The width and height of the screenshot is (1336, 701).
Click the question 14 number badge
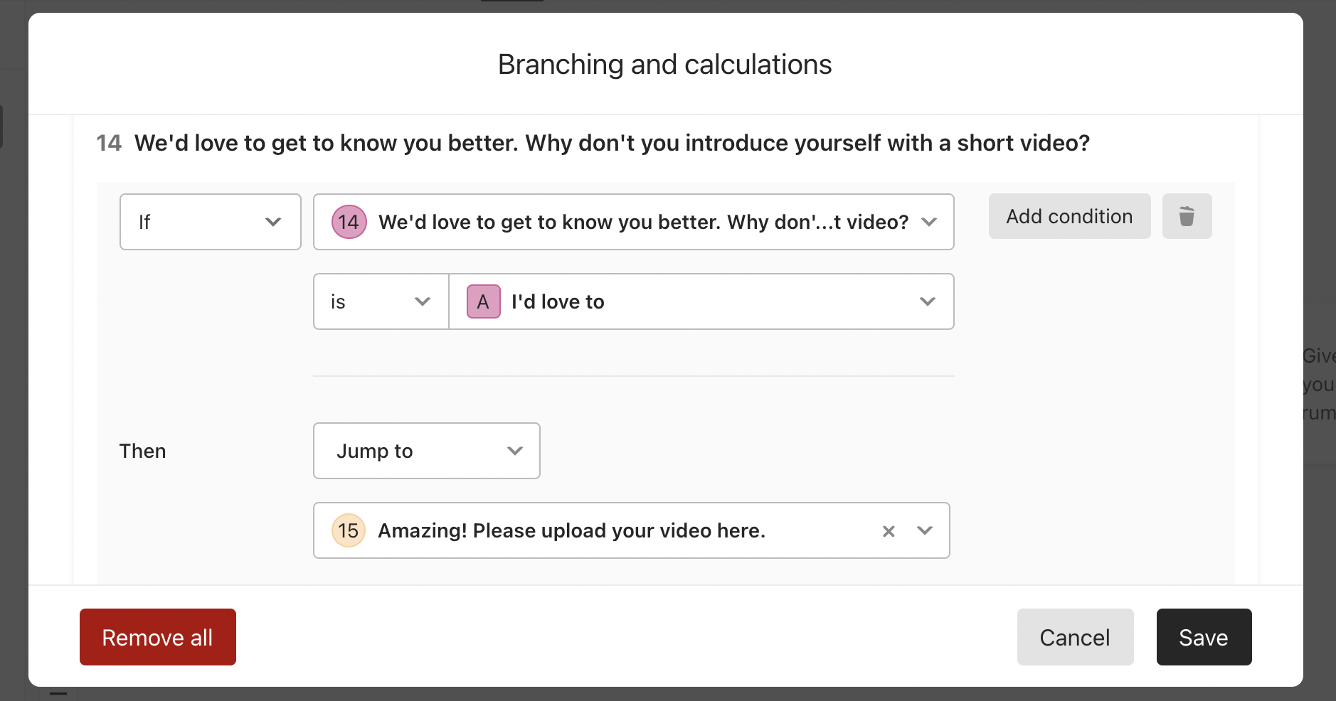coord(349,222)
